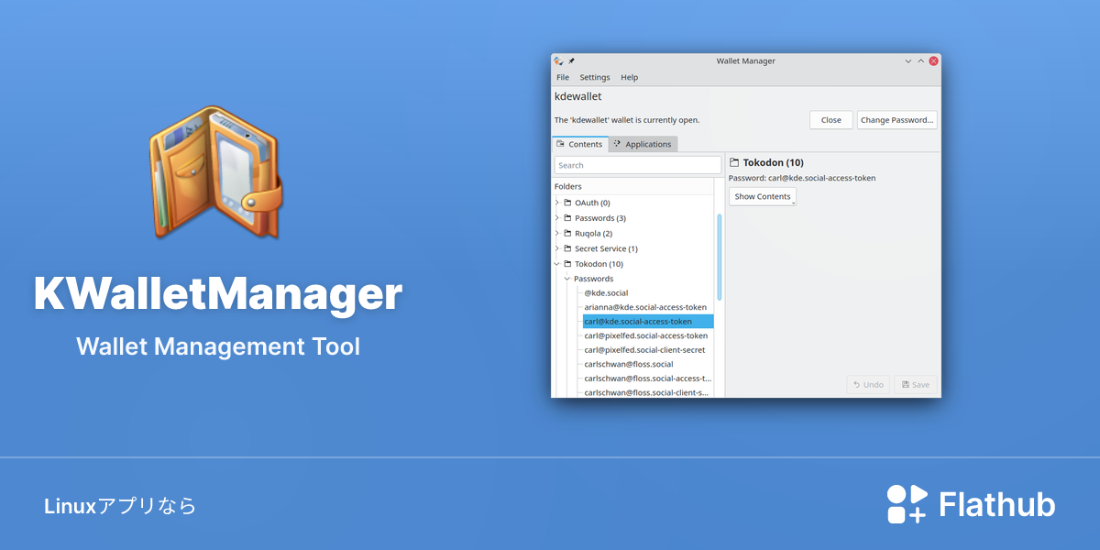Select the arianna@kde.social-access-token entry
1100x550 pixels.
coord(645,307)
